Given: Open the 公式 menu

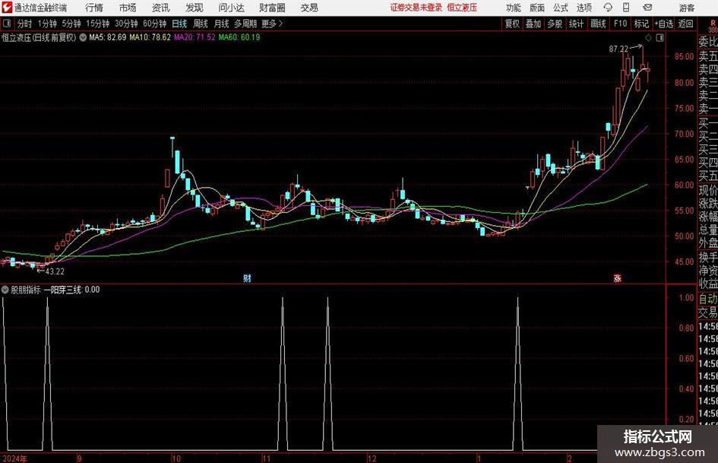Looking at the screenshot, I should tap(560, 8).
